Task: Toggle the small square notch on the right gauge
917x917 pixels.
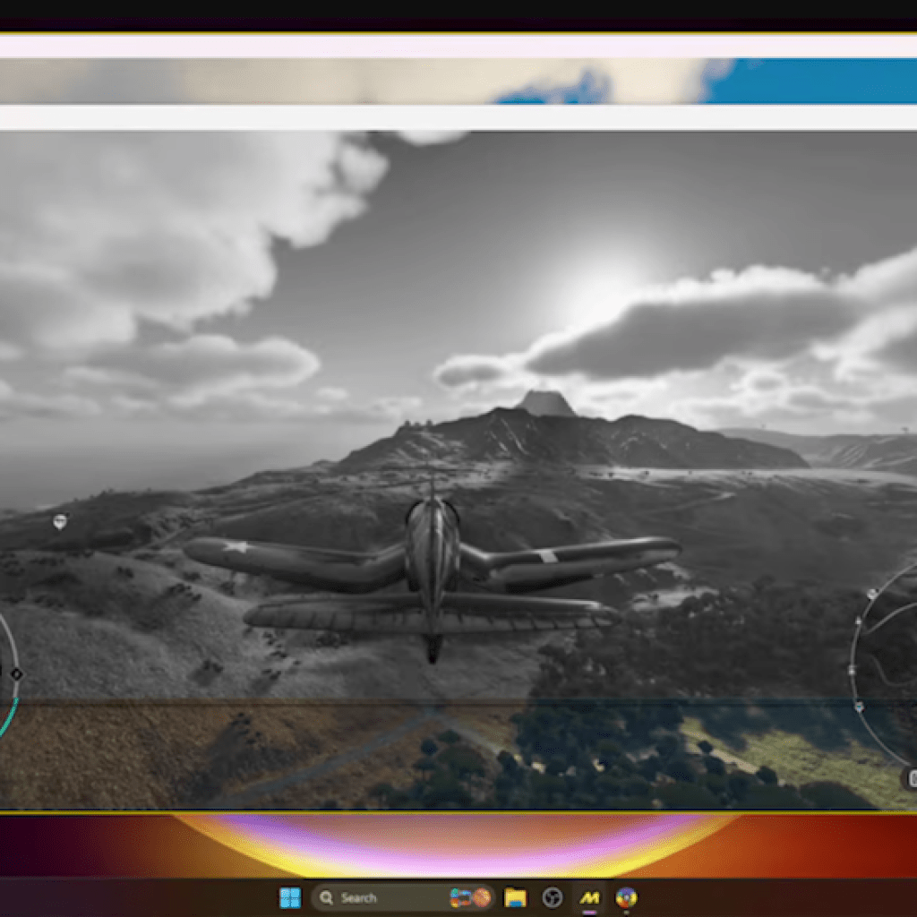Action: coord(852,669)
